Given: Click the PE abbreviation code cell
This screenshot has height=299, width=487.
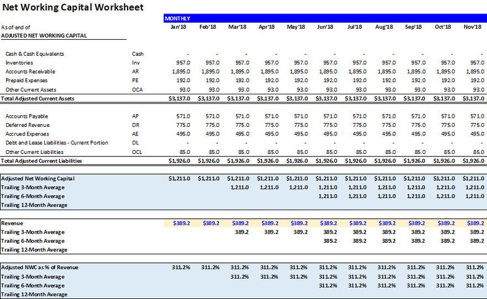Looking at the screenshot, I should (x=135, y=81).
